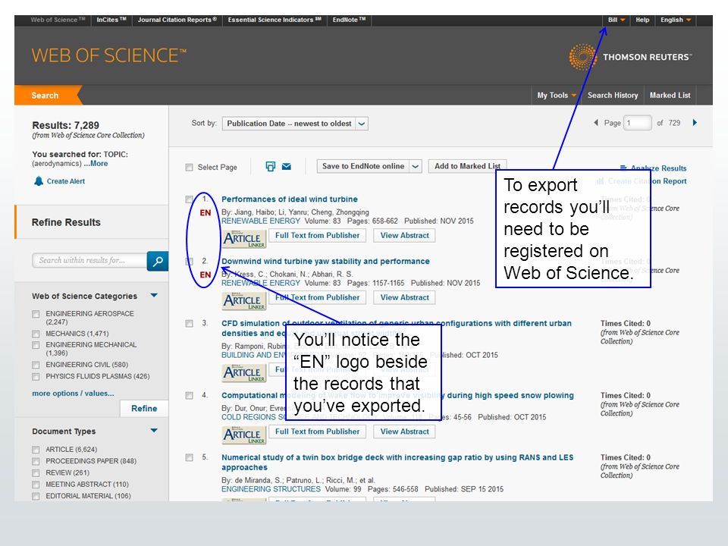Click ENGINEERING STRUCTURES journal link
The width and height of the screenshot is (728, 546).
click(271, 489)
